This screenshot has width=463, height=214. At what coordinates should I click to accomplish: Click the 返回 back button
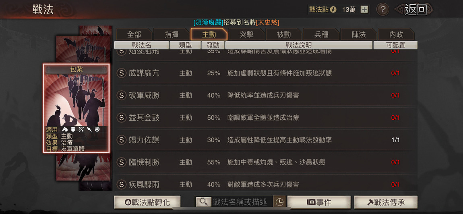click(415, 10)
